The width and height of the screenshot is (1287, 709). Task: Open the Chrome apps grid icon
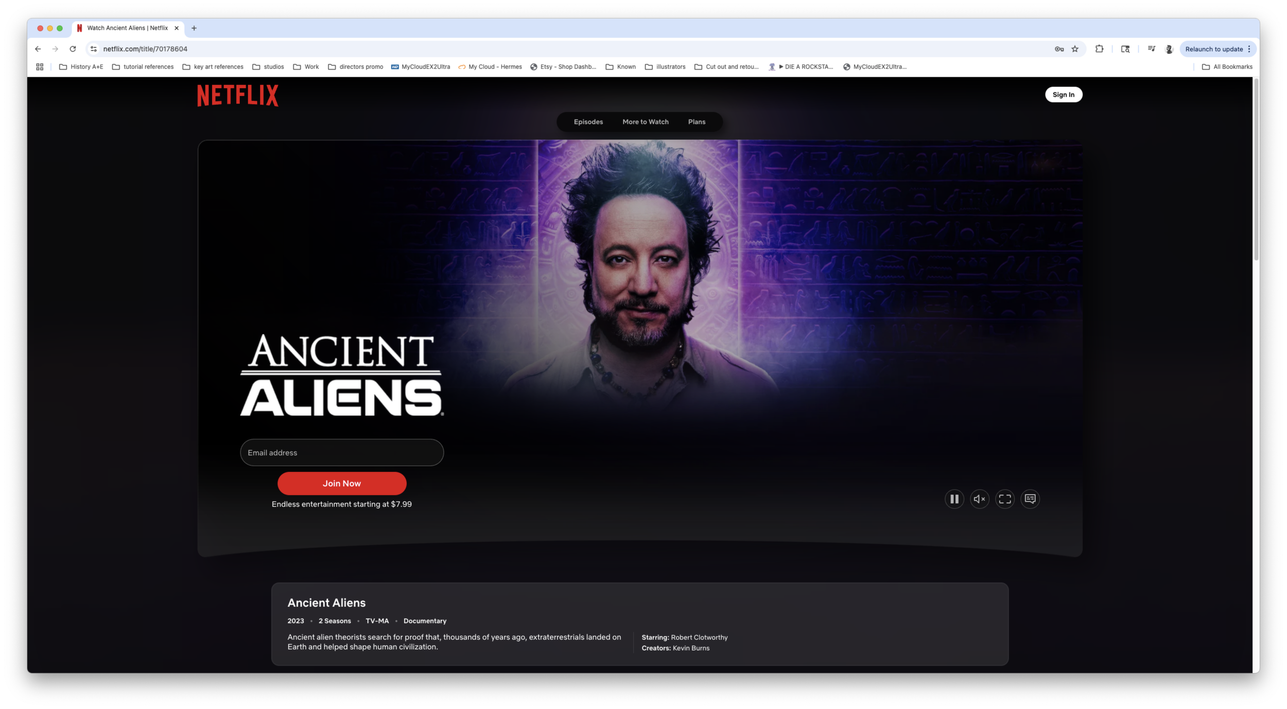tap(40, 67)
